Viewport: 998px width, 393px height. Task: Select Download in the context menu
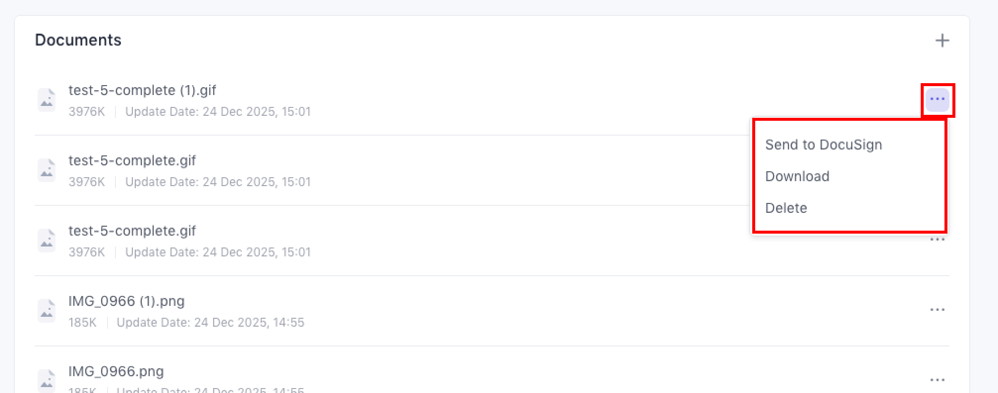point(797,176)
